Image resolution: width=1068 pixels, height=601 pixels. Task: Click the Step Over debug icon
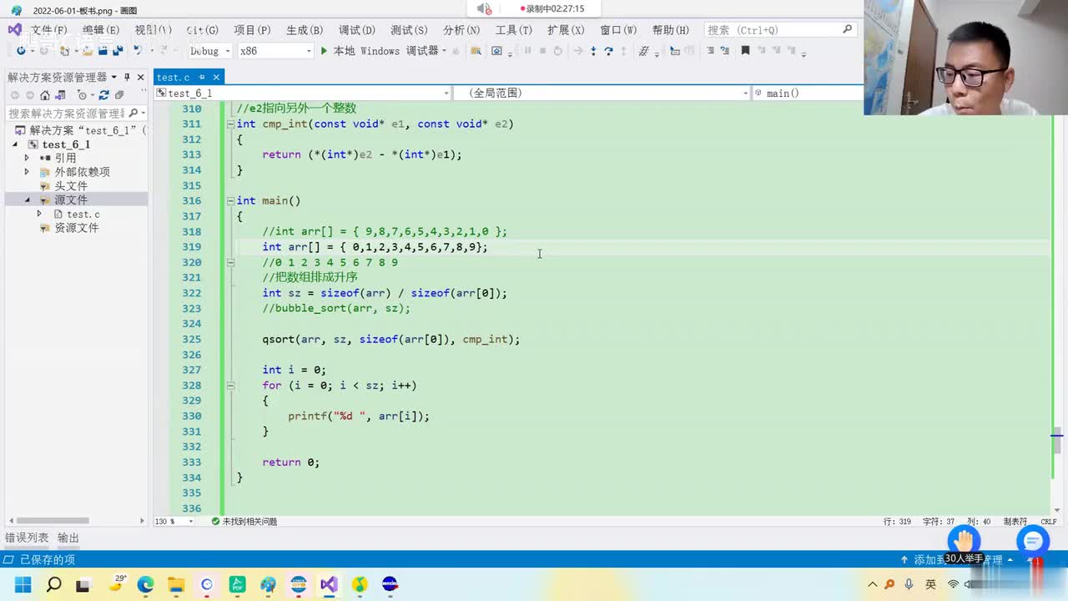point(608,51)
